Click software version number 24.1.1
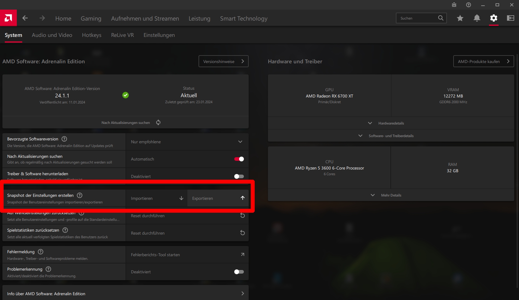The width and height of the screenshot is (519, 300). (62, 96)
